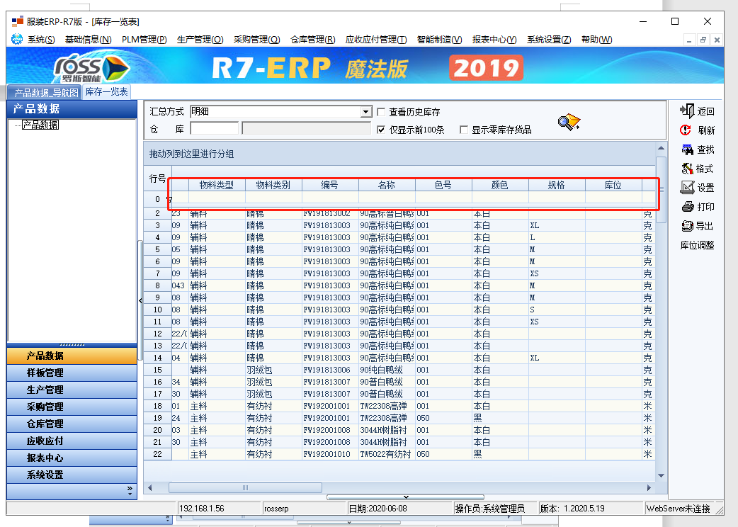
Task: Open 应收应付管理(T) menu
Action: (x=375, y=40)
